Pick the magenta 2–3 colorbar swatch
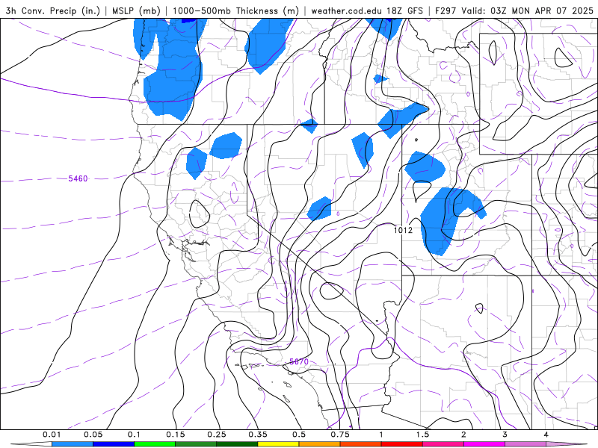This screenshot has width=598, height=448. (x=484, y=444)
